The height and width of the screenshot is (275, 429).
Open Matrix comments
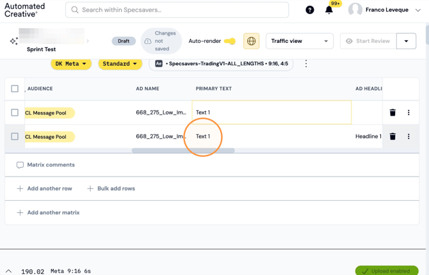point(45,165)
